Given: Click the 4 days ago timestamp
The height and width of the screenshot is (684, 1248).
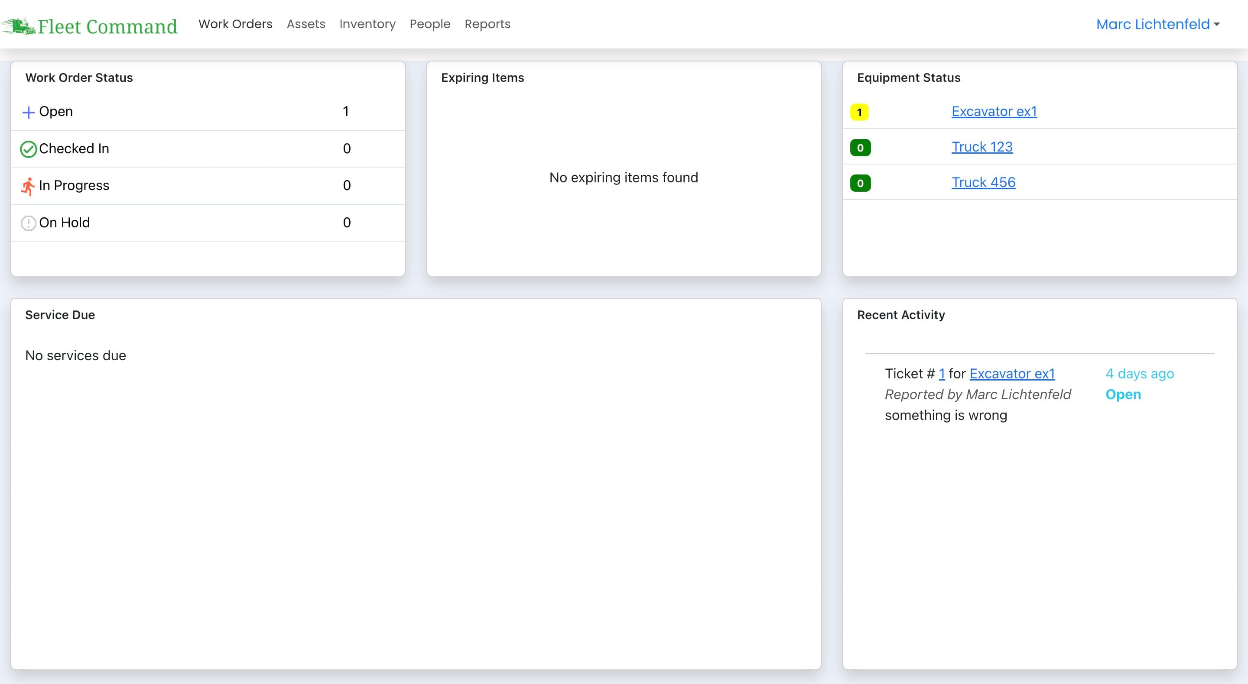Looking at the screenshot, I should pyautogui.click(x=1140, y=374).
